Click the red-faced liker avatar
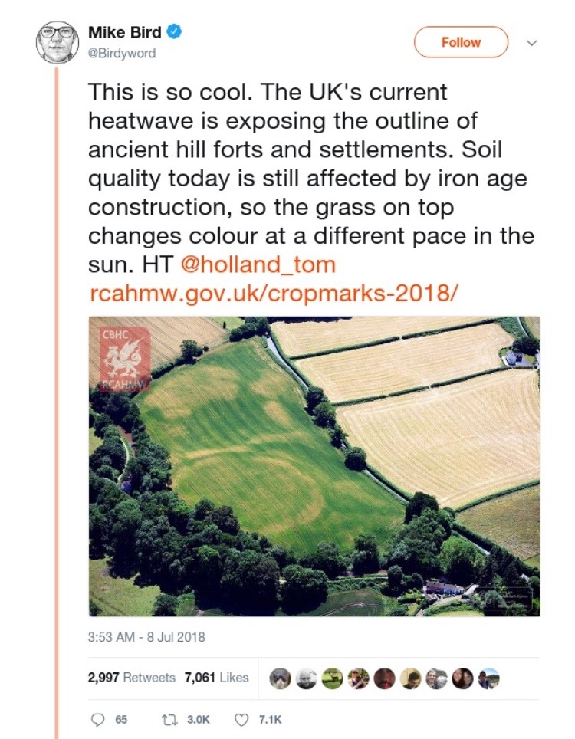 click(x=384, y=678)
